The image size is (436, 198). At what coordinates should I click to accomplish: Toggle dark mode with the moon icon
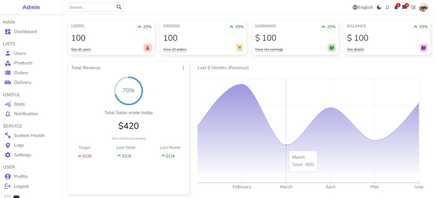[x=379, y=7]
